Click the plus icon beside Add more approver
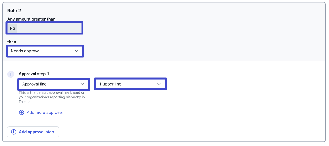 tap(21, 112)
